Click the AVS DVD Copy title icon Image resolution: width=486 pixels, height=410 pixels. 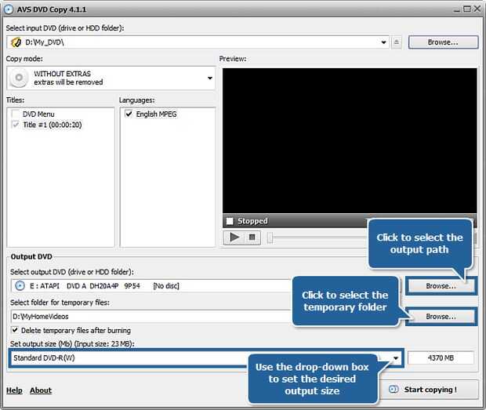[x=9, y=9]
